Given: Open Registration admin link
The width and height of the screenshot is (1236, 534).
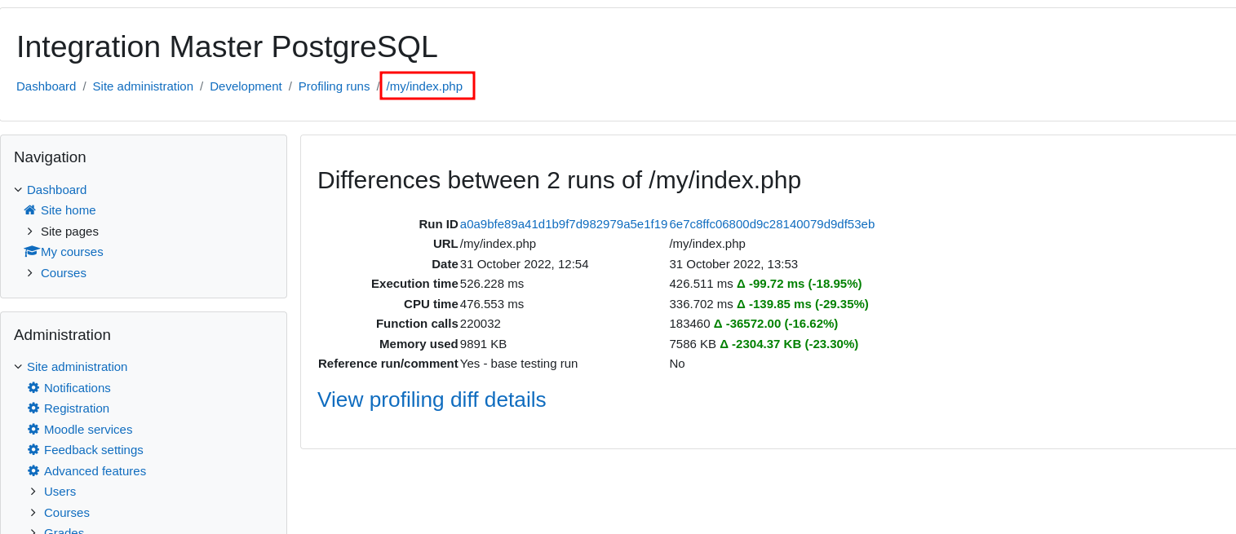Looking at the screenshot, I should (x=77, y=408).
